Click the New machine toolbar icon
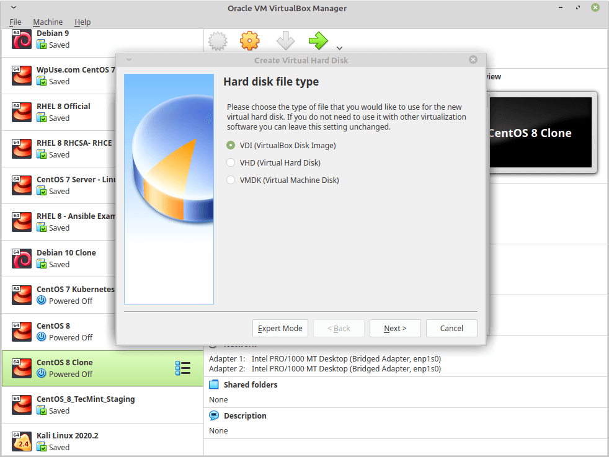 [x=218, y=41]
